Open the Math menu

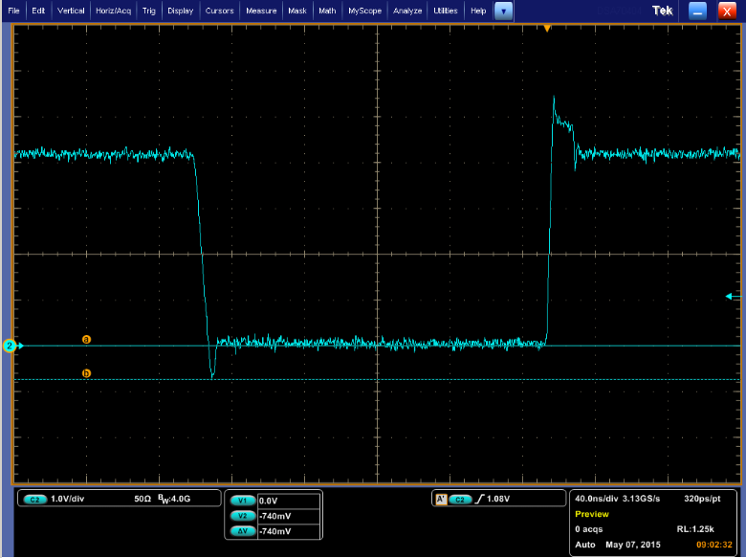click(x=327, y=11)
